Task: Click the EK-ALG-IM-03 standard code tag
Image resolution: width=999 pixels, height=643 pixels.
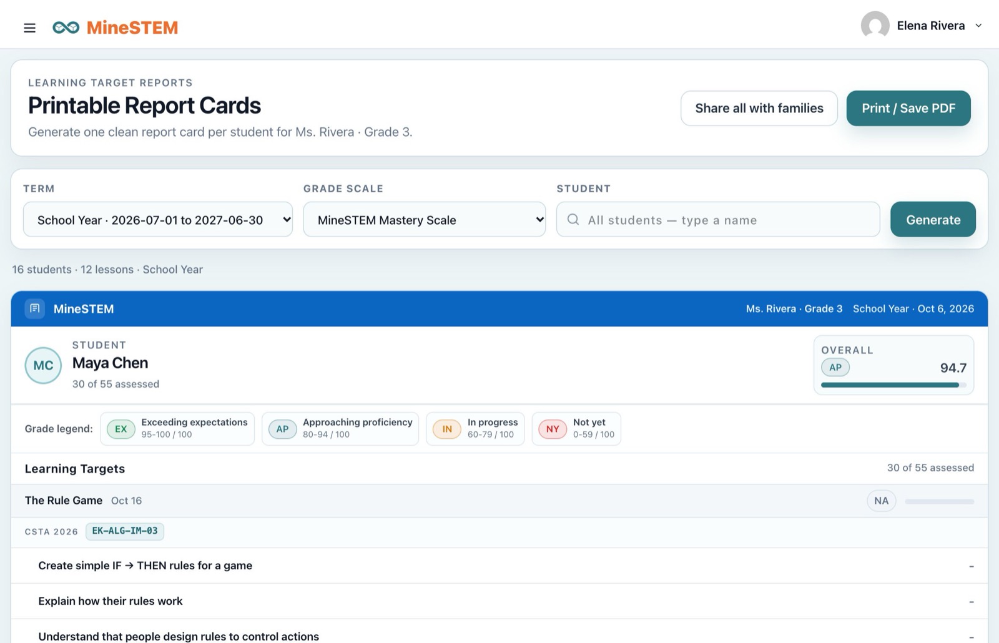Action: pos(125,531)
